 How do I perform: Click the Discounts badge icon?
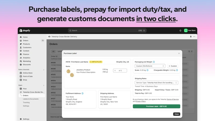(21, 65)
